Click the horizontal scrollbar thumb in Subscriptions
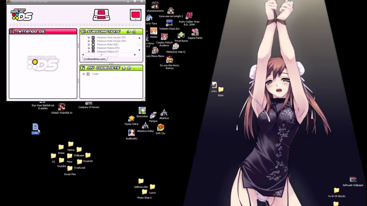This screenshot has width=367, height=206. [x=101, y=55]
